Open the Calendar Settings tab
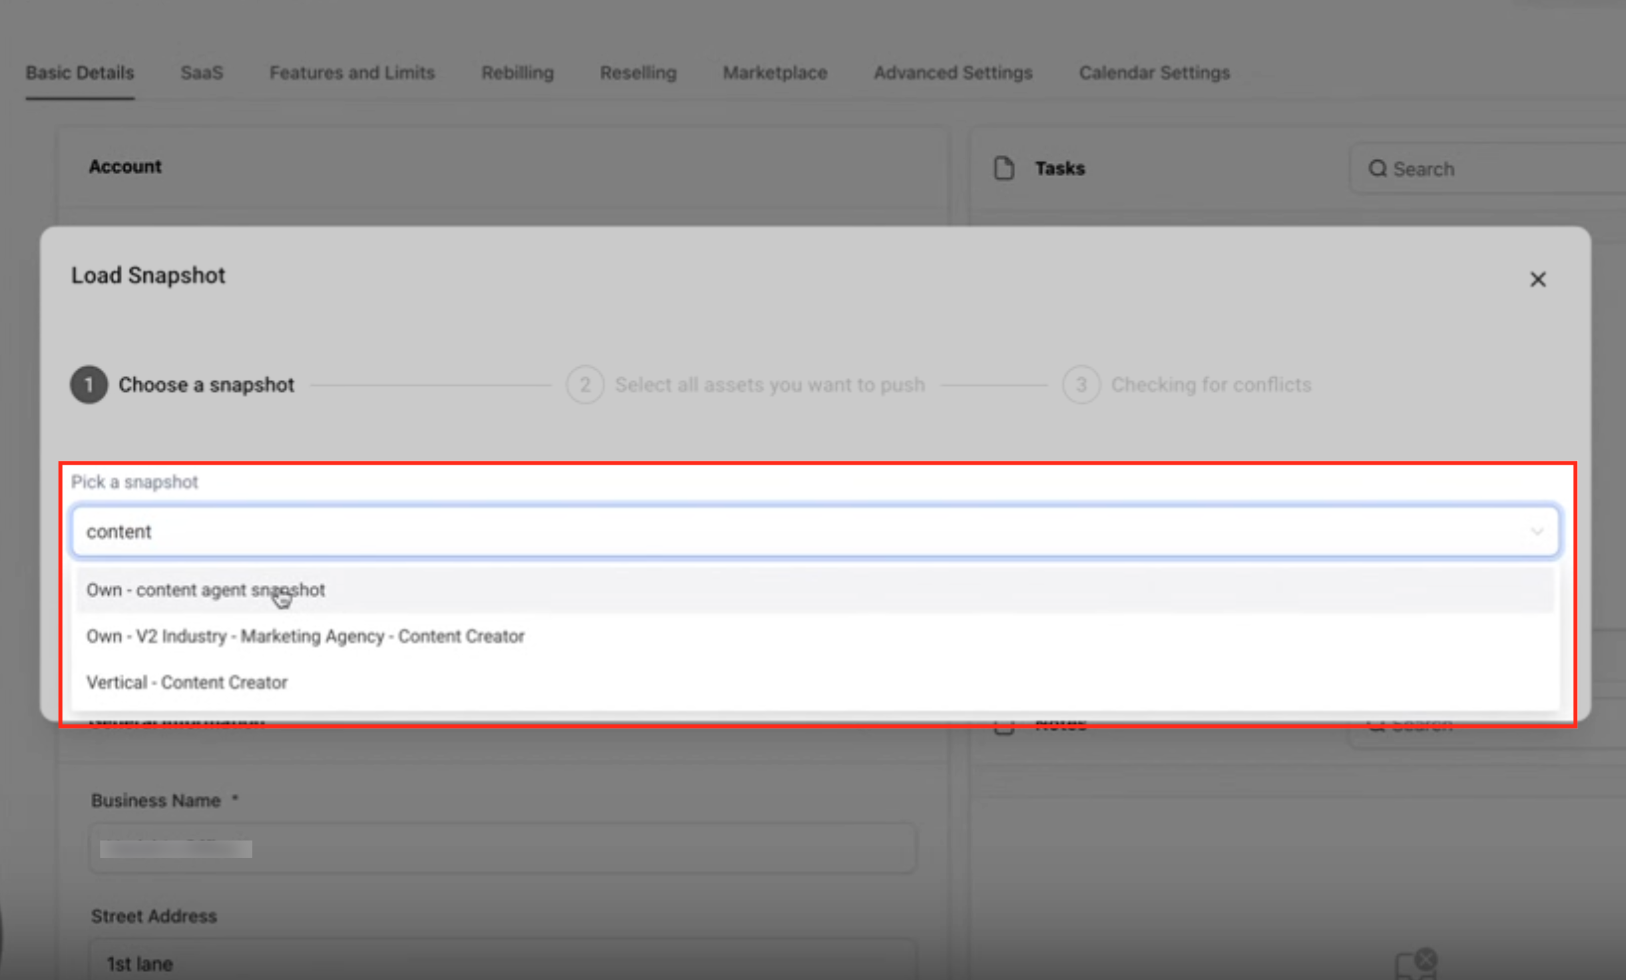Image resolution: width=1626 pixels, height=980 pixels. (x=1153, y=73)
